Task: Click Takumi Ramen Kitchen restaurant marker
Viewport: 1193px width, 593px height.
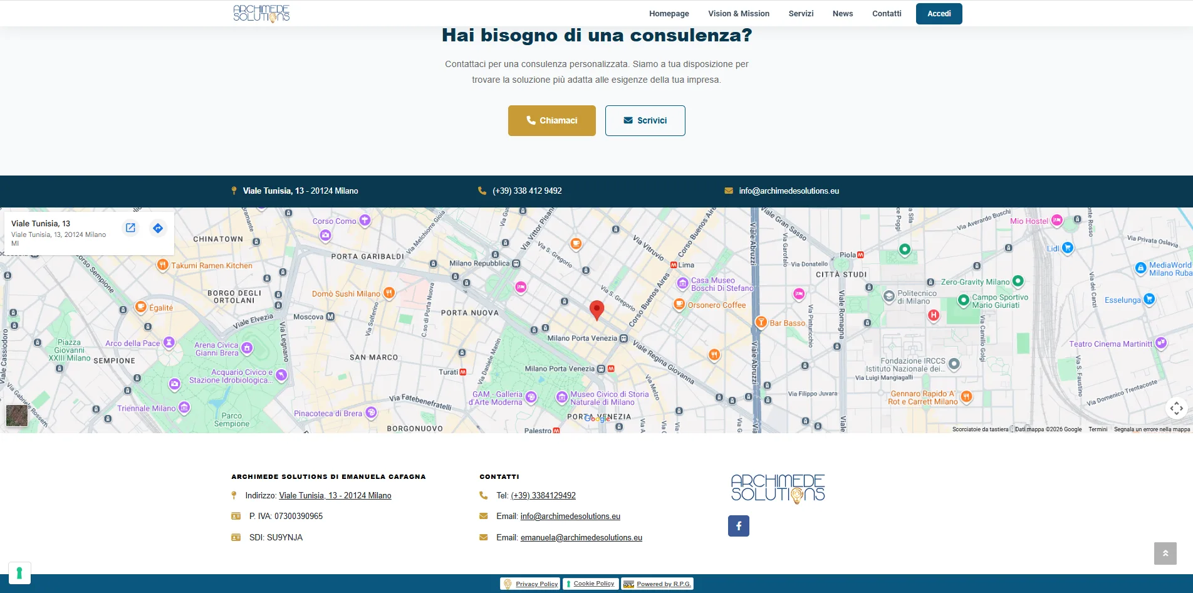Action: click(x=162, y=265)
